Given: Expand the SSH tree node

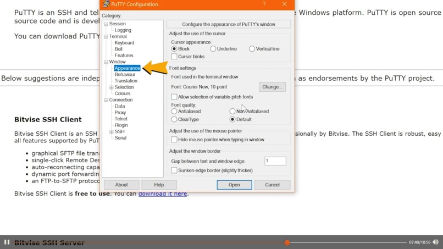Looking at the screenshot, I should coord(112,132).
